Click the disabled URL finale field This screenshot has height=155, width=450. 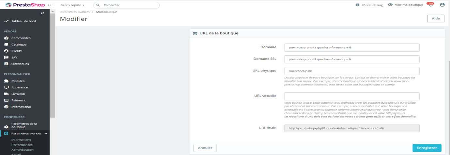352,128
